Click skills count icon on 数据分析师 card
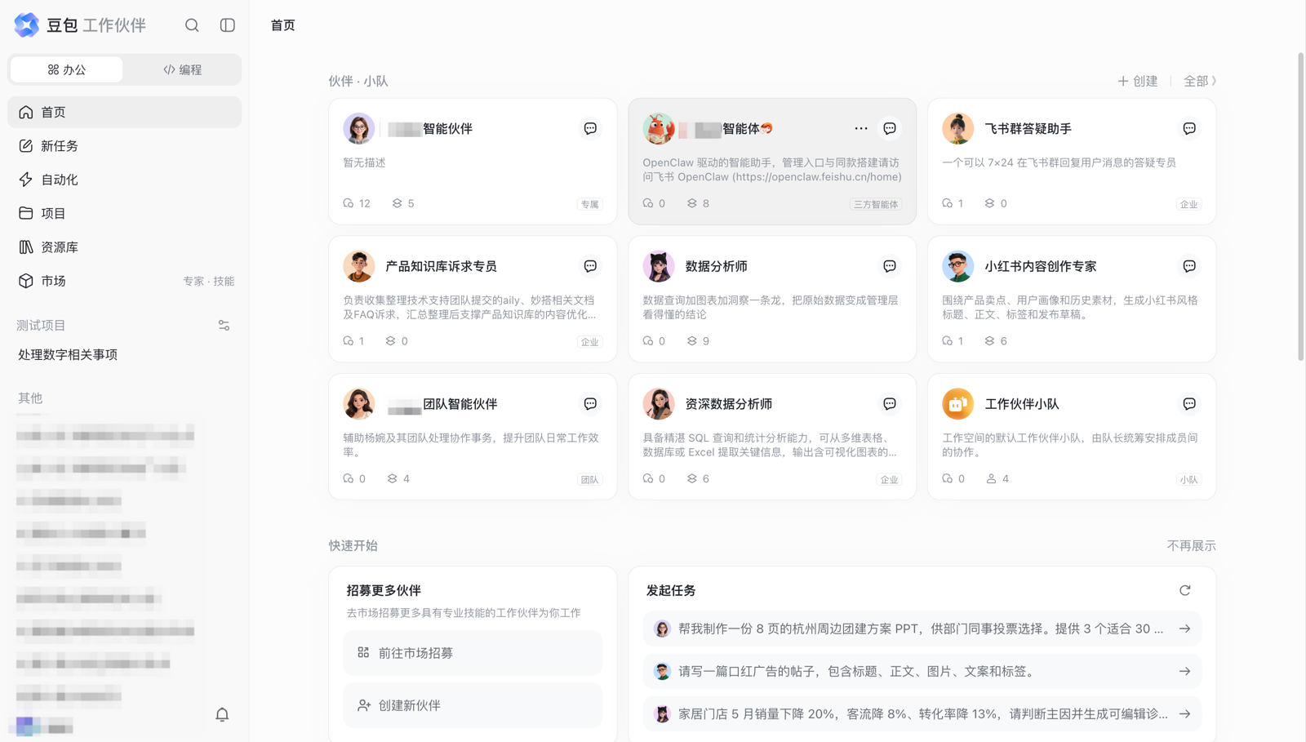 (692, 341)
